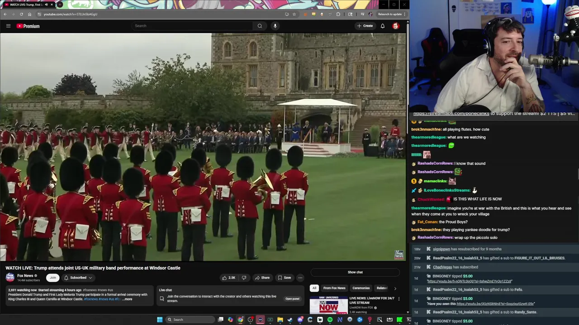Show more category chips with the right chevron
Viewport: 579px width, 325px height.
(395, 288)
